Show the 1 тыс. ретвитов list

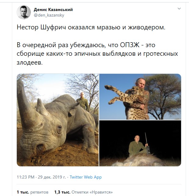tap(32, 192)
